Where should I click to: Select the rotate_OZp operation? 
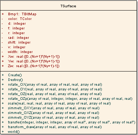(70, 99)
